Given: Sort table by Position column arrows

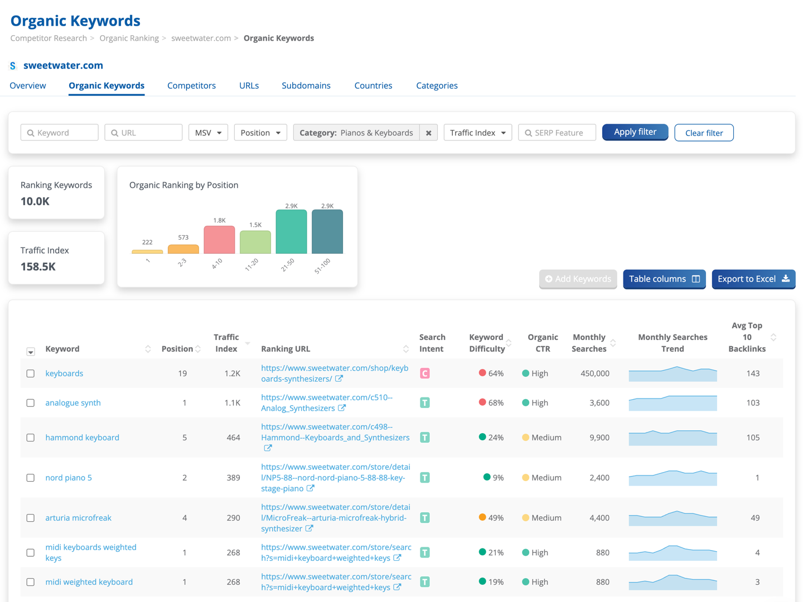Looking at the screenshot, I should pos(198,349).
